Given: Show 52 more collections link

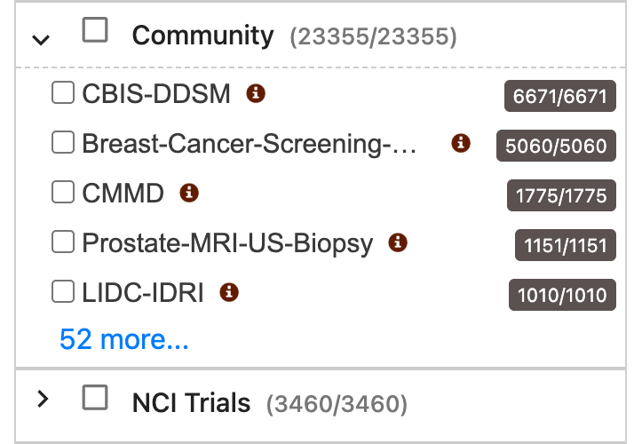Looking at the screenshot, I should [123, 339].
